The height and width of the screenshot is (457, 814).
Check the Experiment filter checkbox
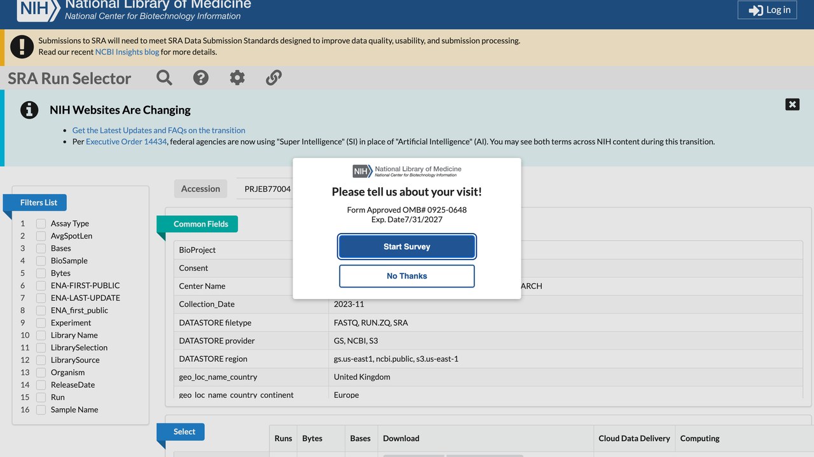41,322
